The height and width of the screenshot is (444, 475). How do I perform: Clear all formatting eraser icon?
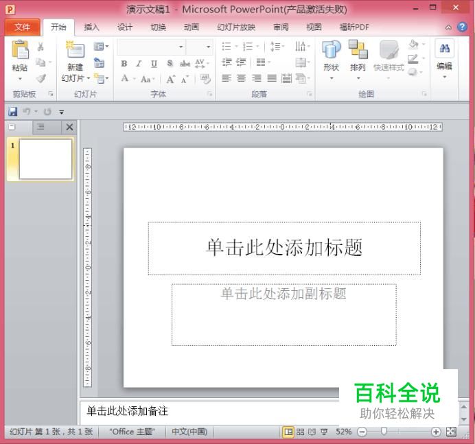pos(205,79)
